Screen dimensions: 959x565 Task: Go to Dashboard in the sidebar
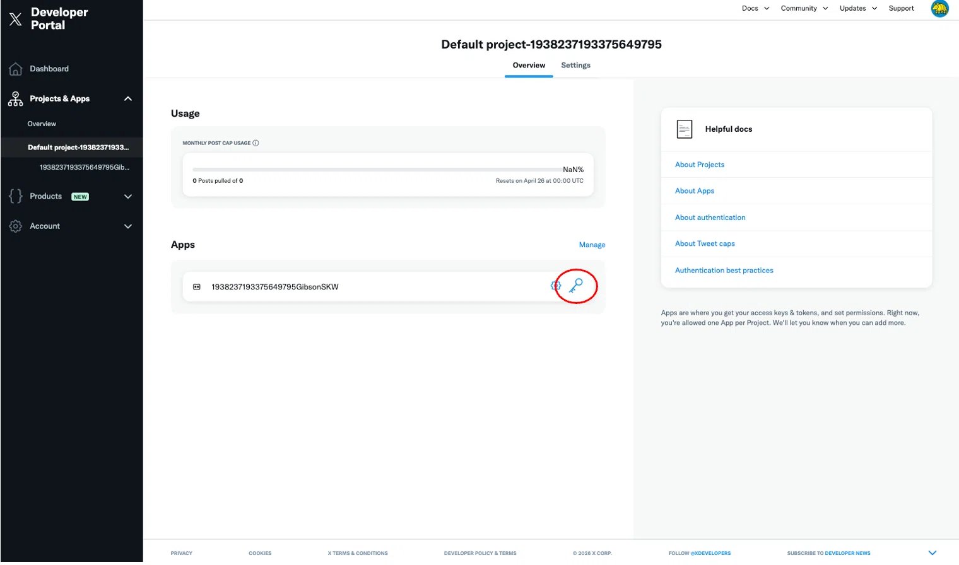(49, 69)
